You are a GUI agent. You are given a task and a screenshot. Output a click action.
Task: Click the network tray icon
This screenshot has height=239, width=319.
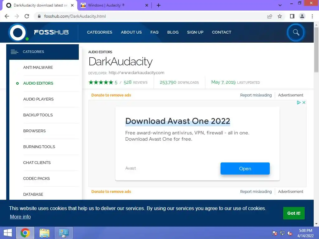point(282,233)
